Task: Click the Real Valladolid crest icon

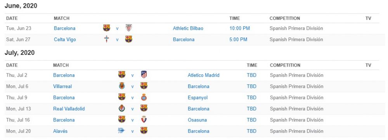Action: 122,108
